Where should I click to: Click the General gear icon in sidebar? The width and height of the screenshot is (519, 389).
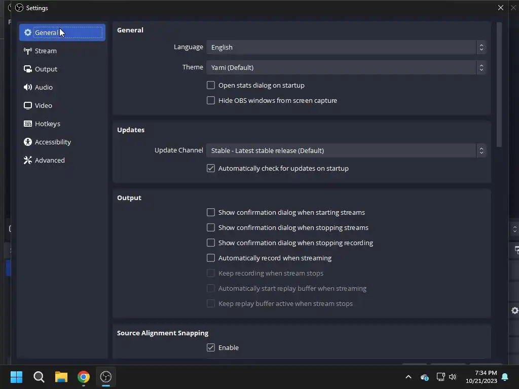[28, 32]
